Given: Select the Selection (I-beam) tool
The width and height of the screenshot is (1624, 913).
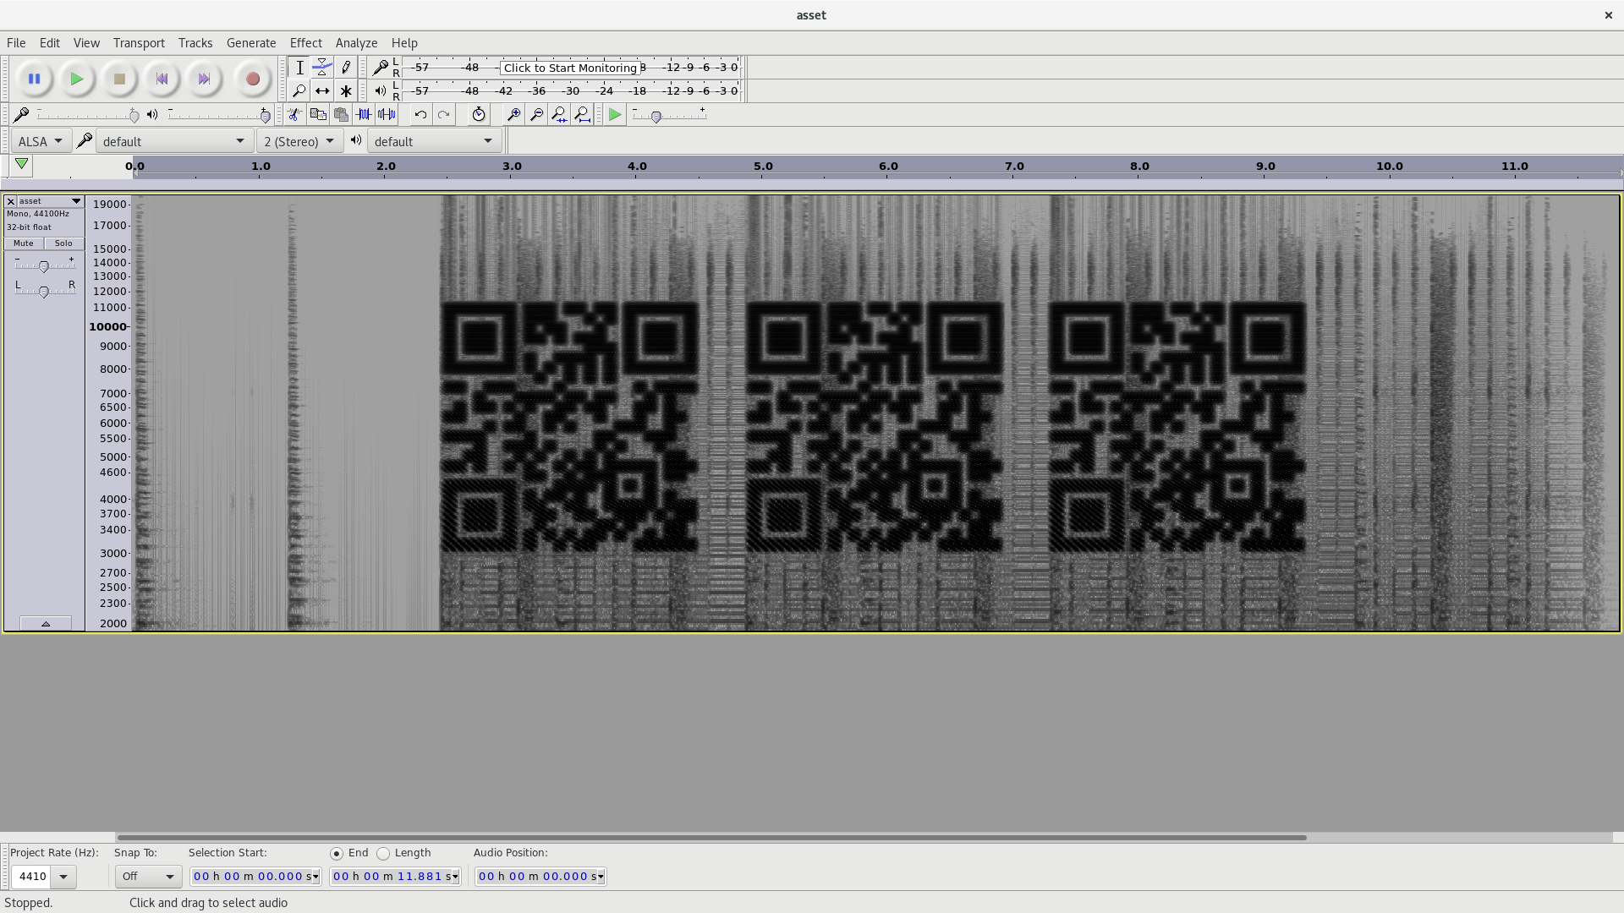Looking at the screenshot, I should [299, 68].
